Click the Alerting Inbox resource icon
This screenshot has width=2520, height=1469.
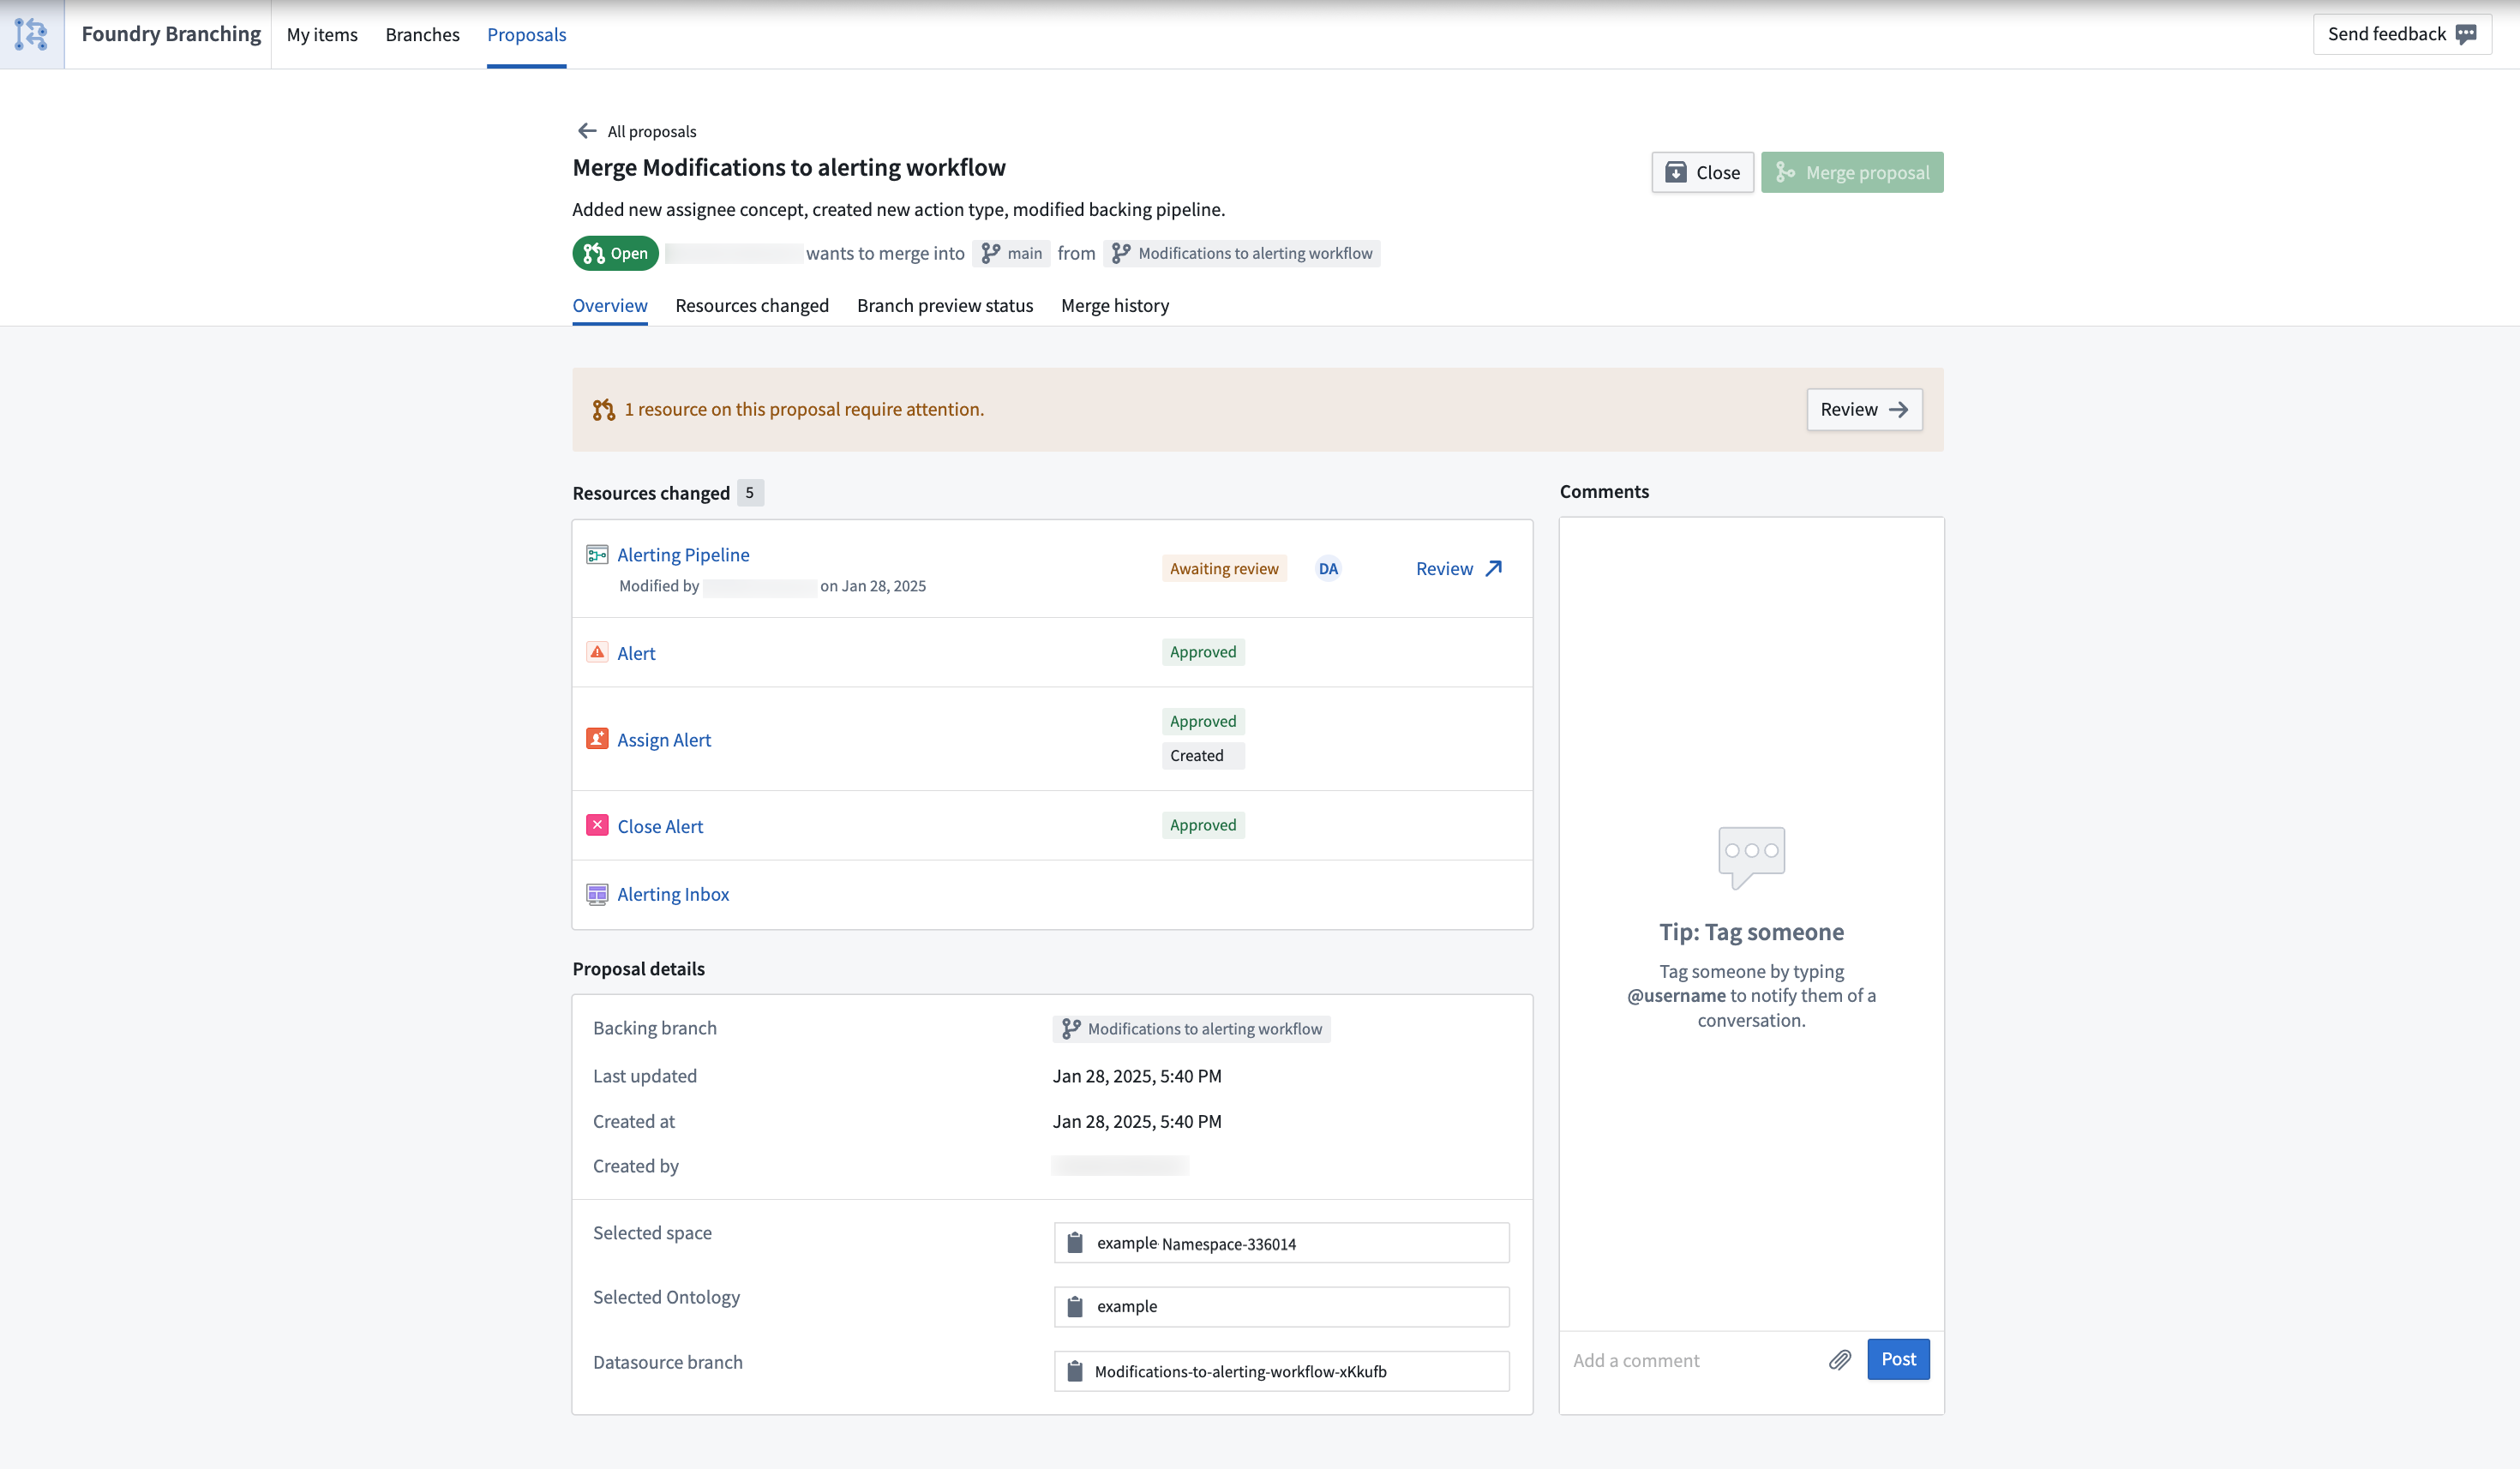pyautogui.click(x=598, y=894)
